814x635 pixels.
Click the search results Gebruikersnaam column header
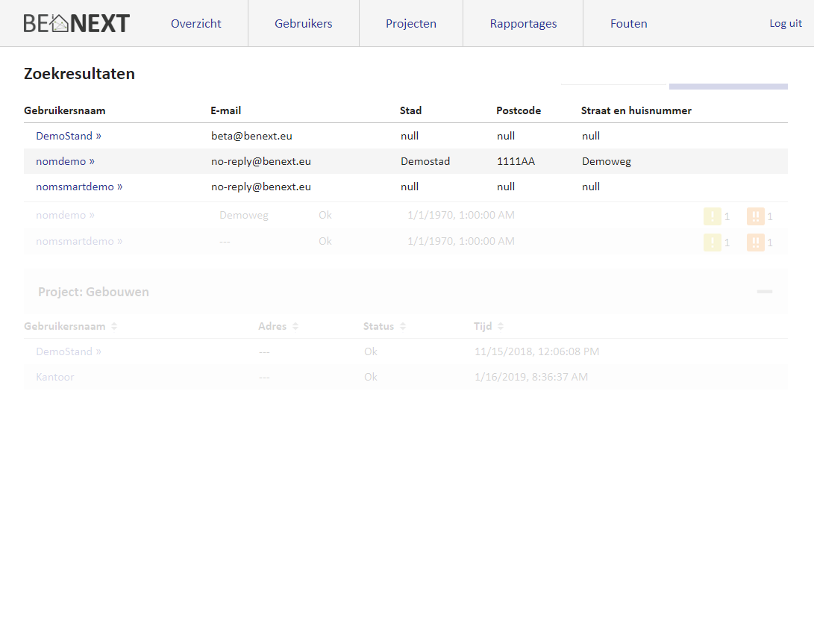pyautogui.click(x=64, y=110)
